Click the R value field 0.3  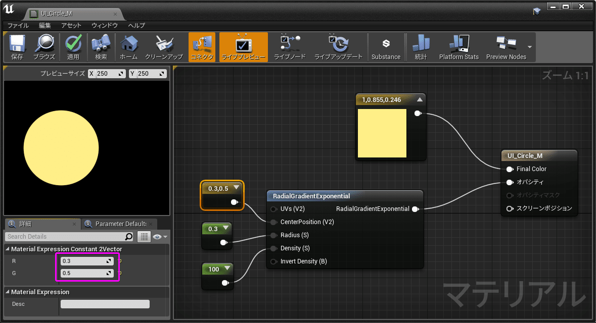[87, 261]
